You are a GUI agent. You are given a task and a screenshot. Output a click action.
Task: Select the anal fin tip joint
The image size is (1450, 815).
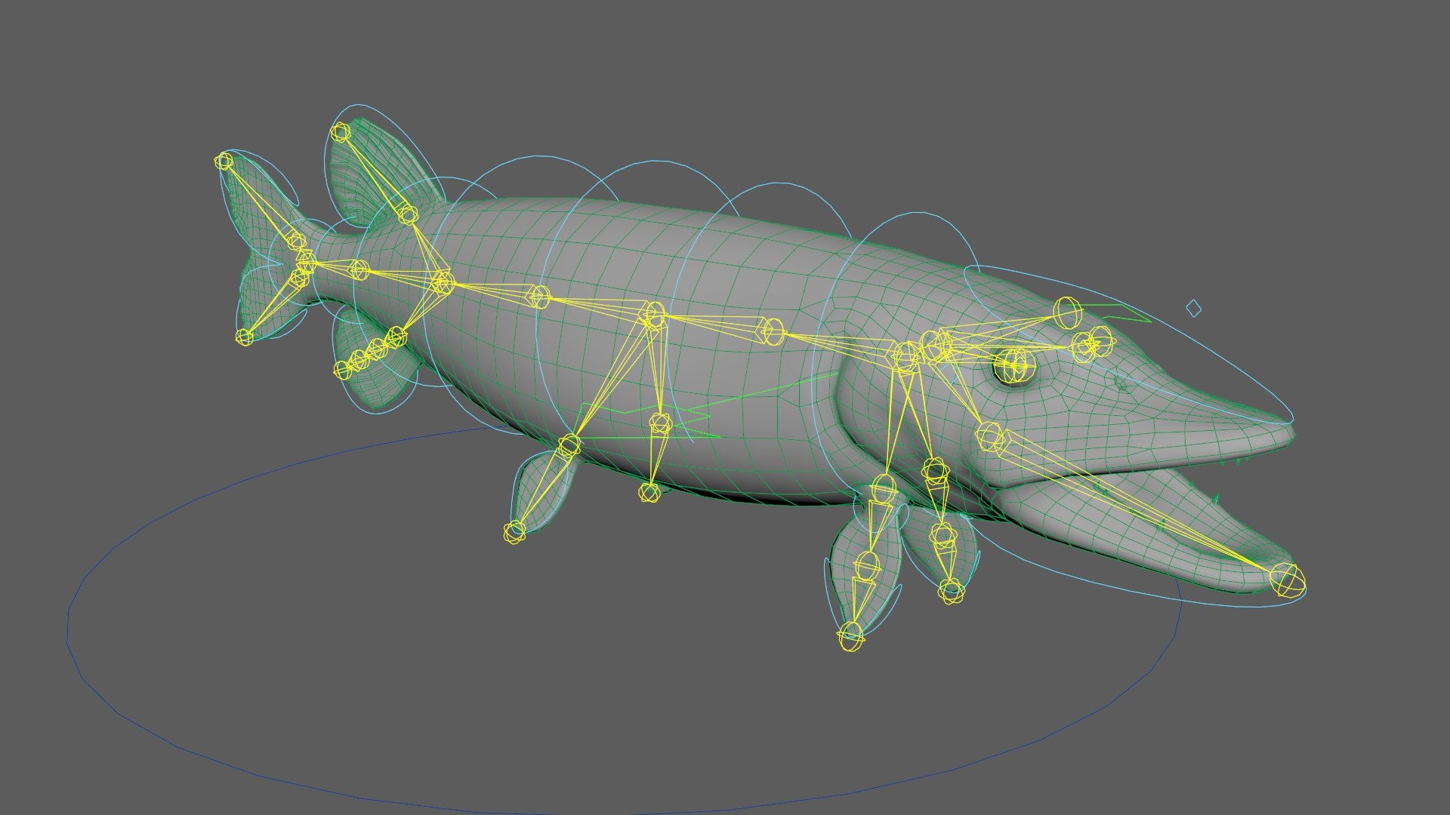pyautogui.click(x=342, y=370)
